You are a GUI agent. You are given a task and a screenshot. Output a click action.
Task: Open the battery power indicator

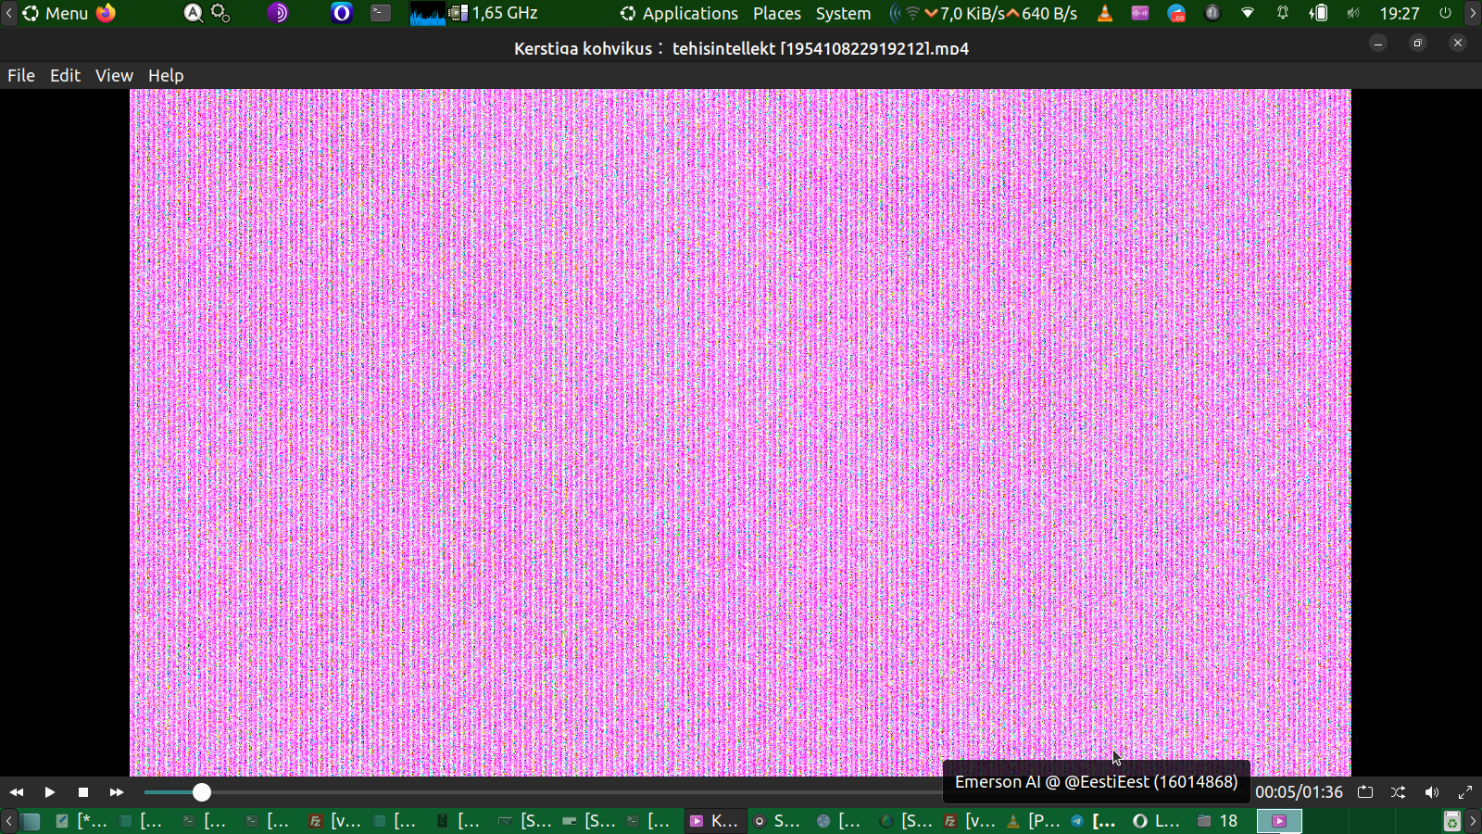coord(1318,13)
